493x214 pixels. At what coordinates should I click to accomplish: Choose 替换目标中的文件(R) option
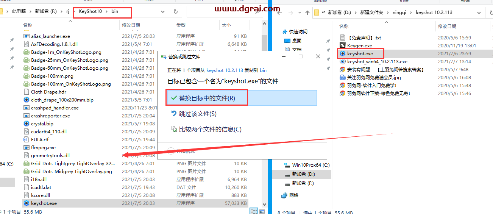[207, 98]
